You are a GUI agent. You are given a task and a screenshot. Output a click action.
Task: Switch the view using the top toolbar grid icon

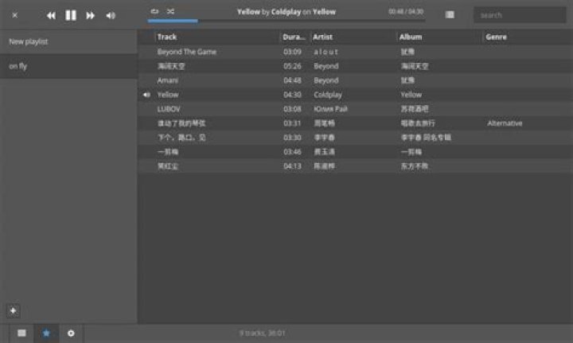point(450,14)
